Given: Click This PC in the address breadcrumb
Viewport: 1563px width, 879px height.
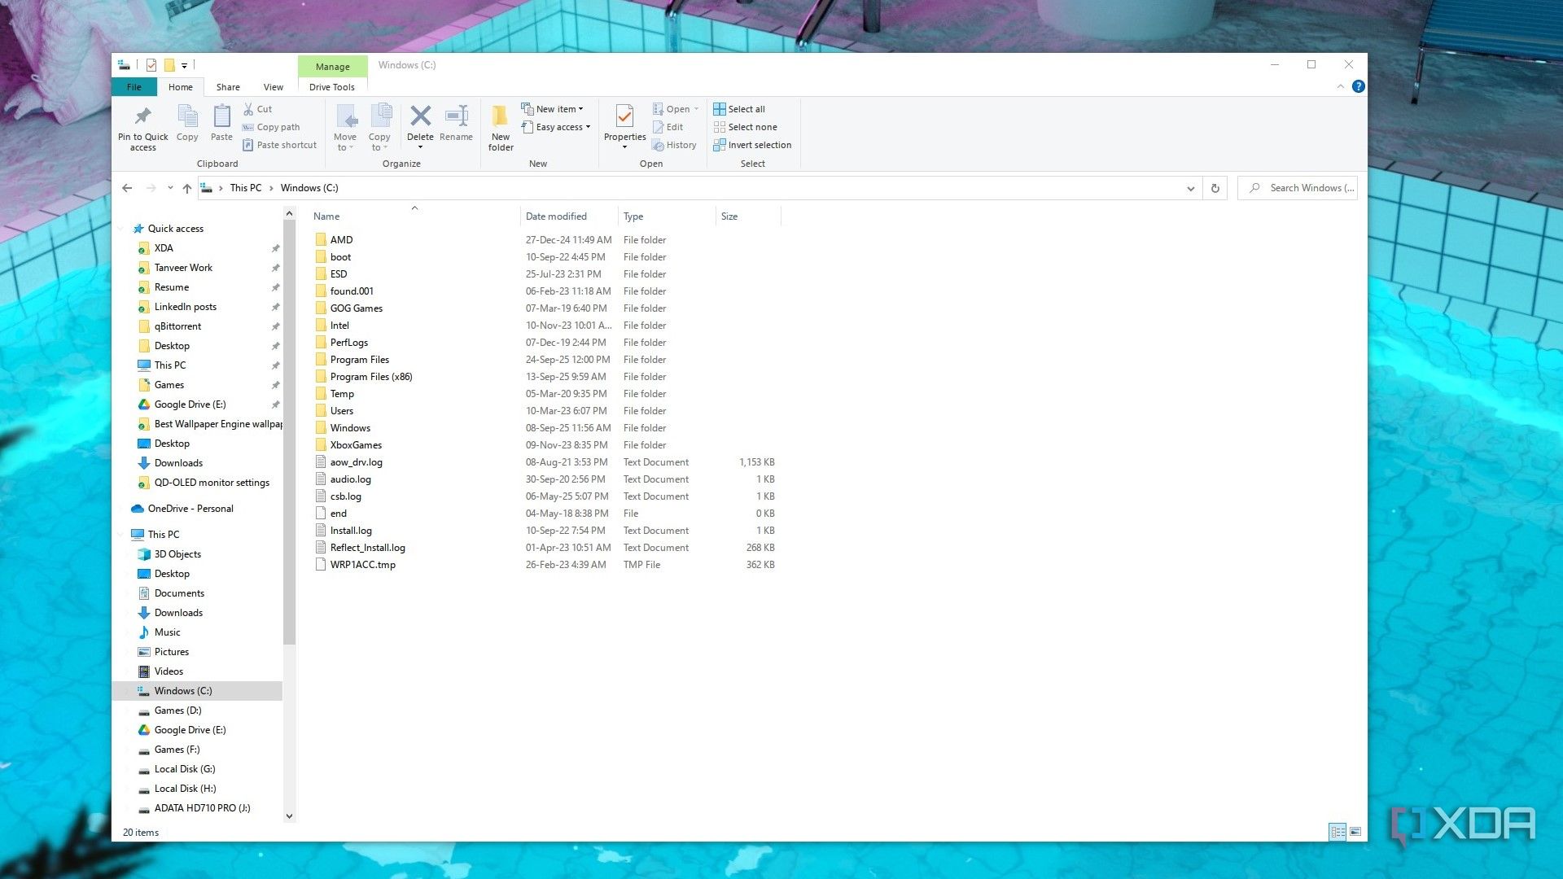Looking at the screenshot, I should point(246,188).
